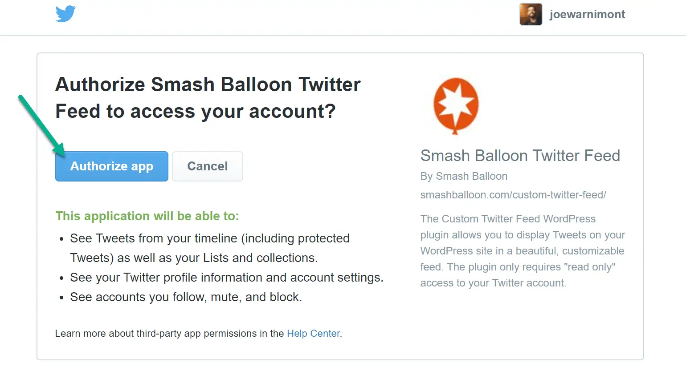Click the By Smash Balloon developer text

(x=464, y=176)
